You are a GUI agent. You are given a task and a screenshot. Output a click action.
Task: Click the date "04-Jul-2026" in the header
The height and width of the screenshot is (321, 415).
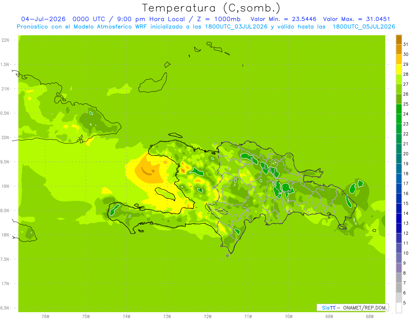[43, 19]
